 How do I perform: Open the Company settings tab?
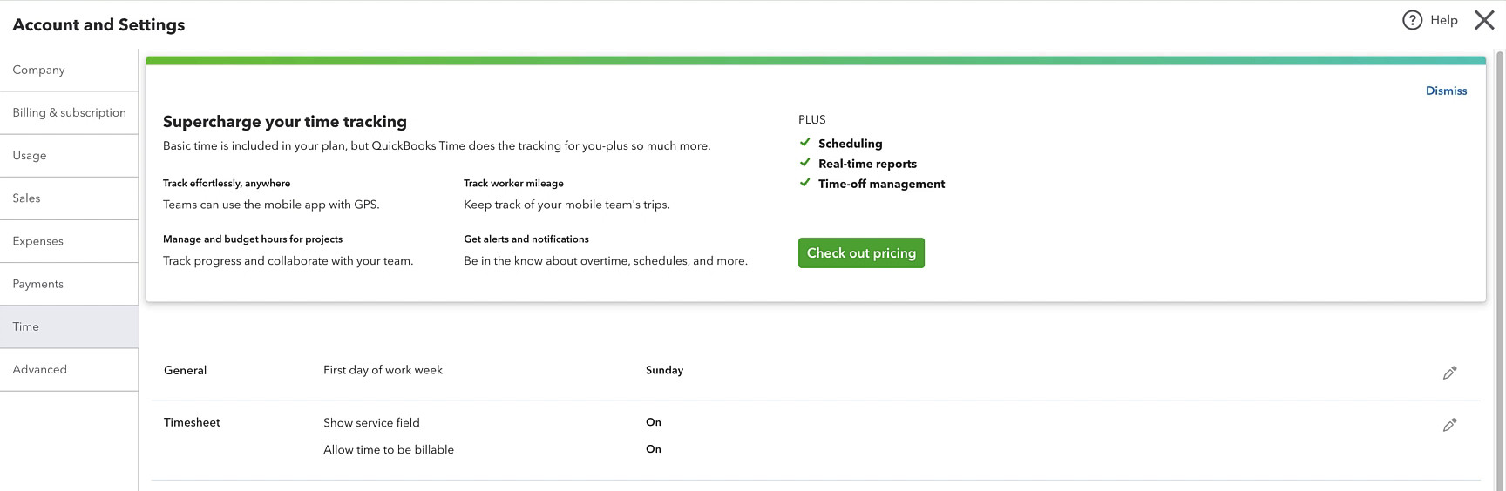click(69, 70)
